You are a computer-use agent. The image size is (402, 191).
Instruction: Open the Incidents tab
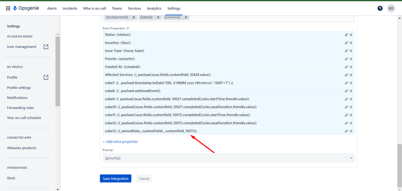(x=70, y=8)
